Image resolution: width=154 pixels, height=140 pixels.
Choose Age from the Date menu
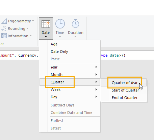coord(70,44)
